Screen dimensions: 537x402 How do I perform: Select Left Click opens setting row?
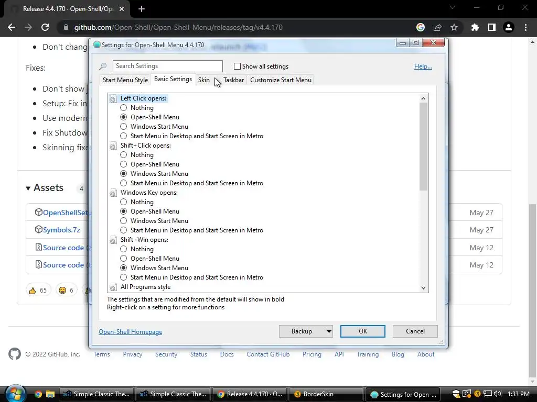pyautogui.click(x=144, y=98)
